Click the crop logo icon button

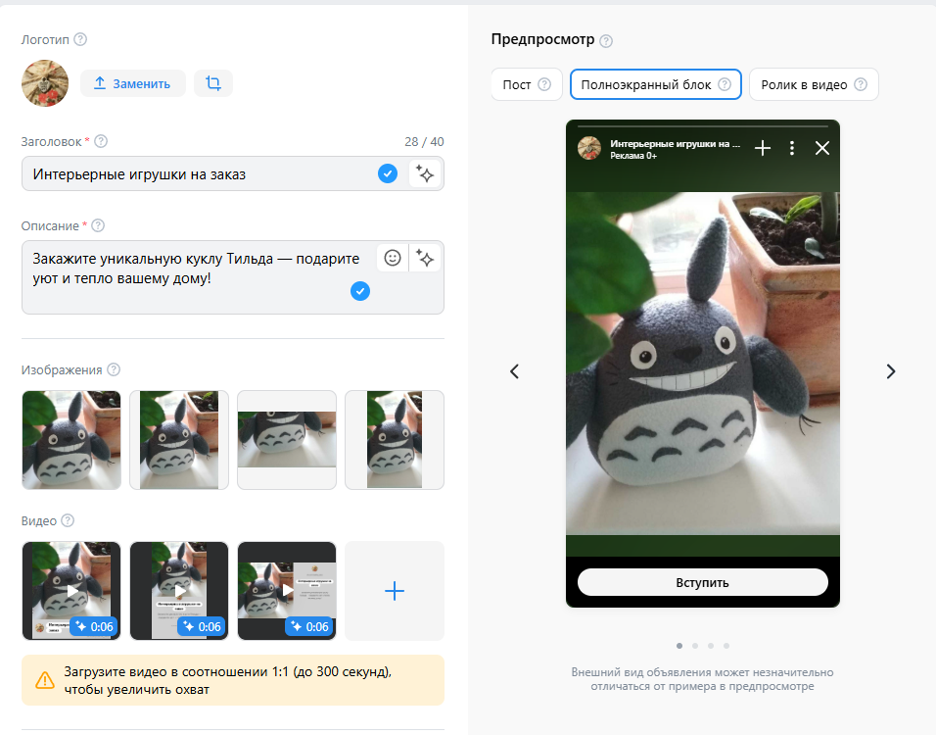click(213, 84)
